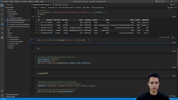
Task: Execute cells above from cell toolbar
Action: pyautogui.click(x=163, y=37)
